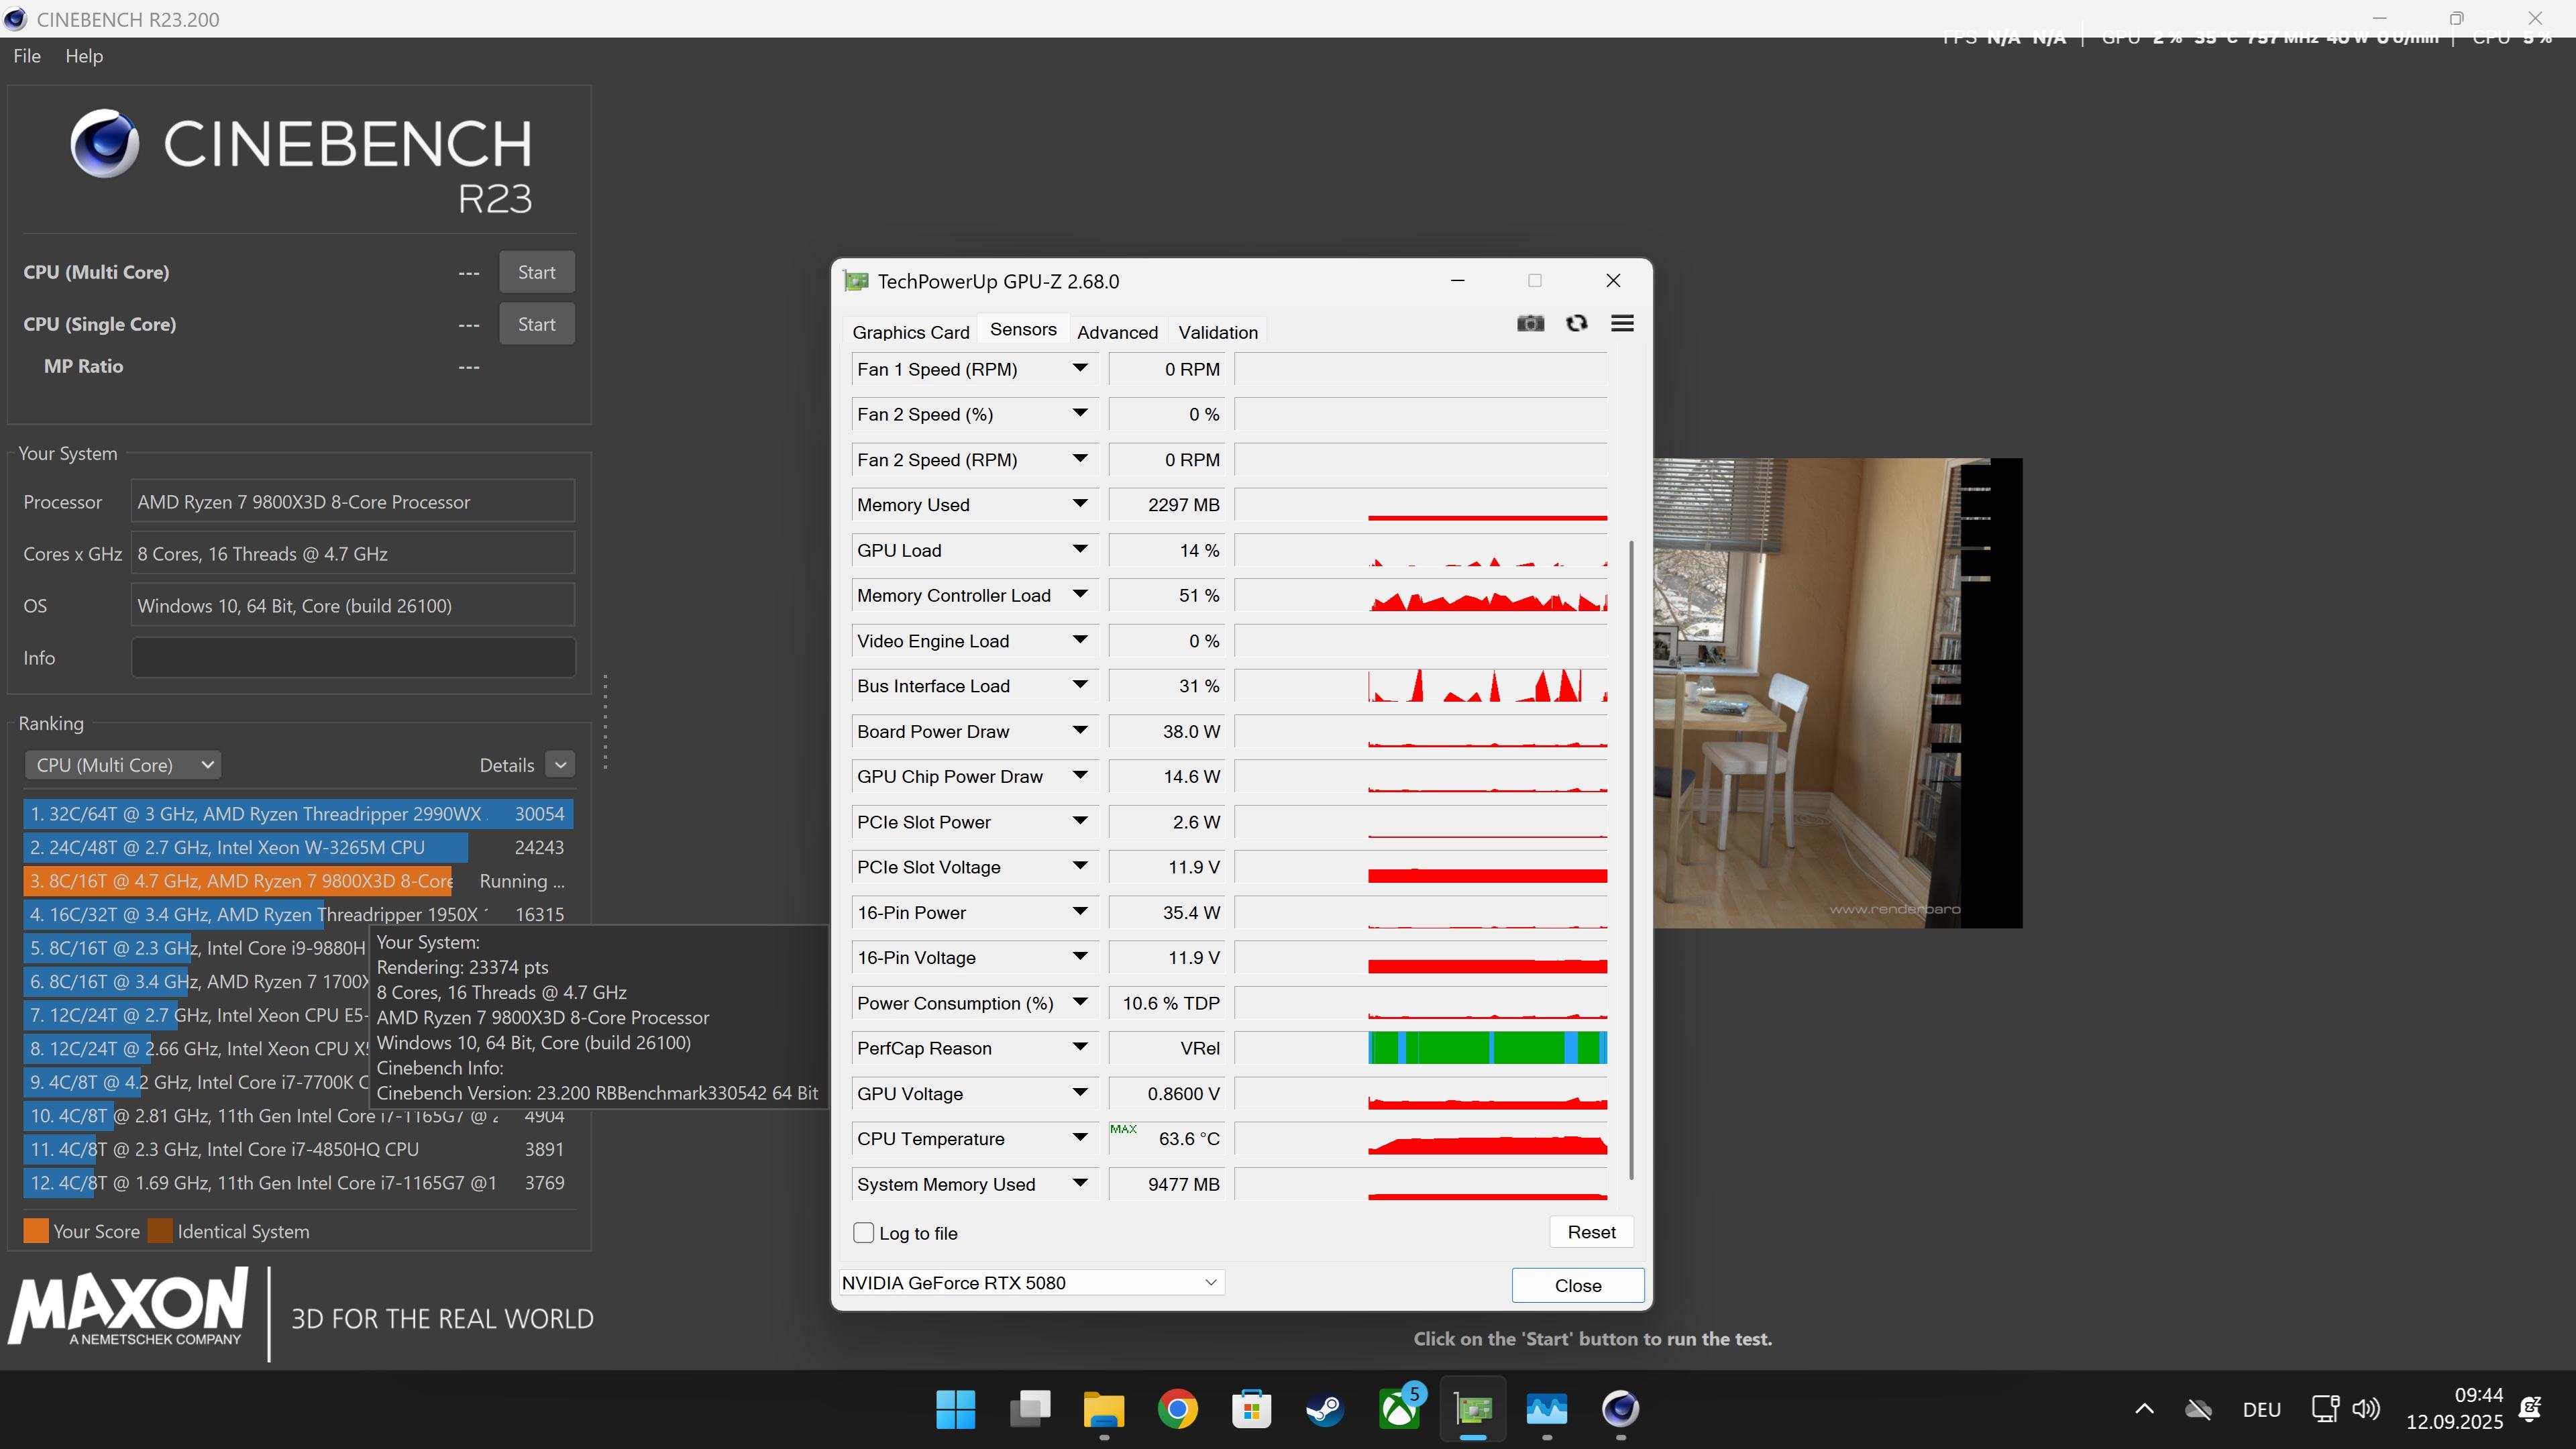The width and height of the screenshot is (2576, 1449).
Task: Click the Xbox app taskbar icon
Action: [1399, 1410]
